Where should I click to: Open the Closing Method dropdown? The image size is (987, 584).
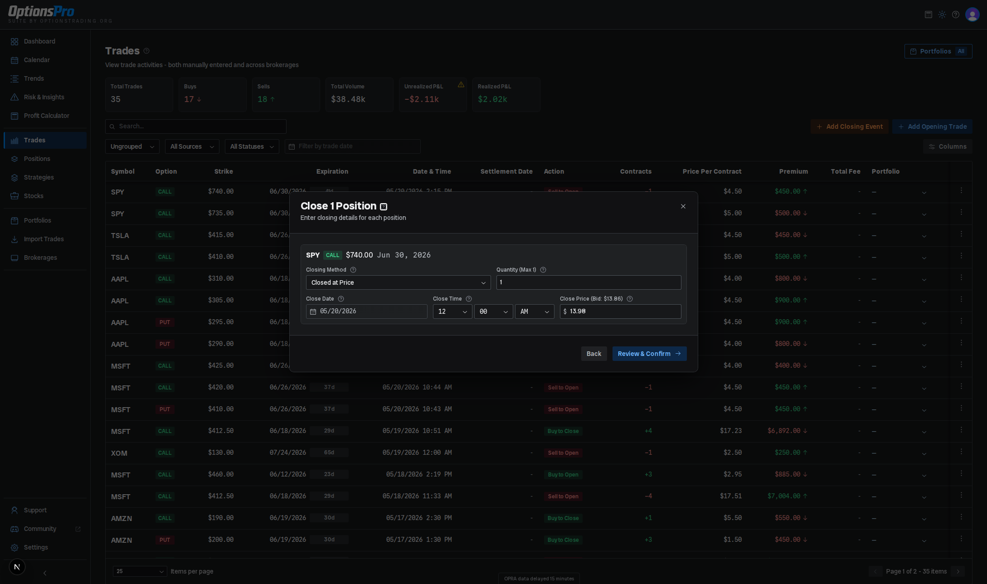coord(398,282)
